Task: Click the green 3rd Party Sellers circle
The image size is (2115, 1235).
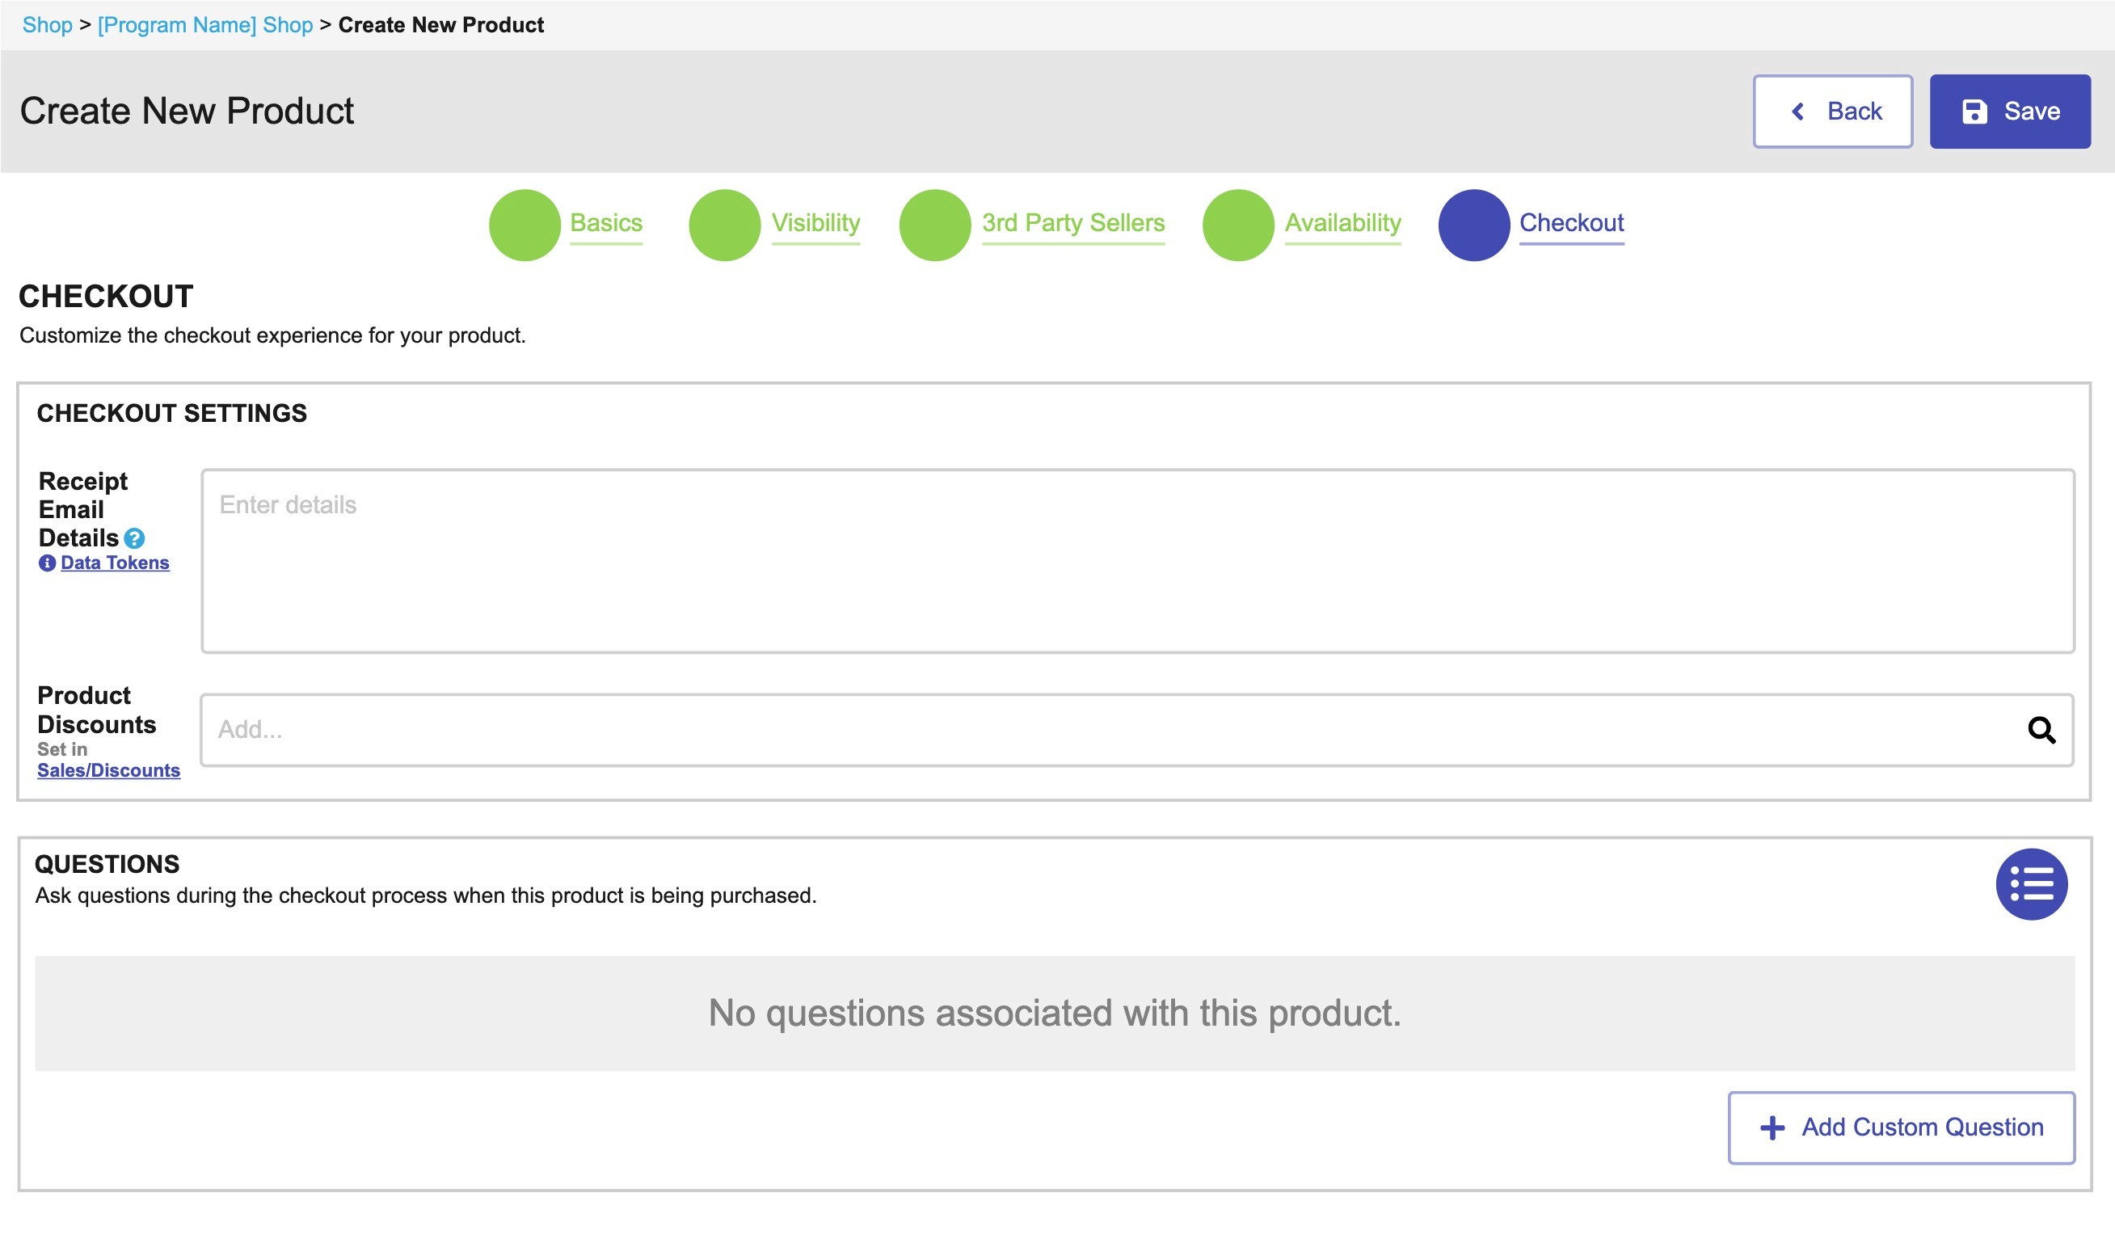Action: click(x=934, y=225)
